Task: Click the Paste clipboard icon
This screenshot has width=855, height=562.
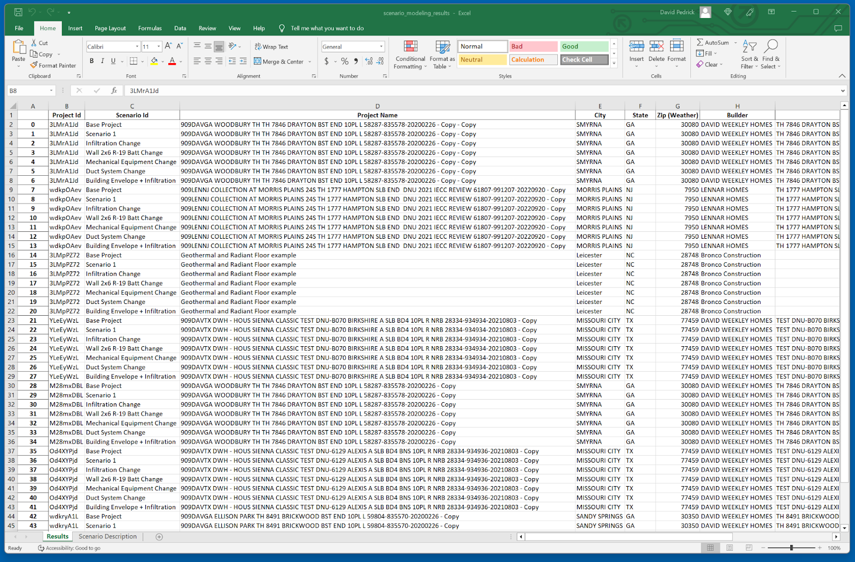Action: [x=19, y=47]
